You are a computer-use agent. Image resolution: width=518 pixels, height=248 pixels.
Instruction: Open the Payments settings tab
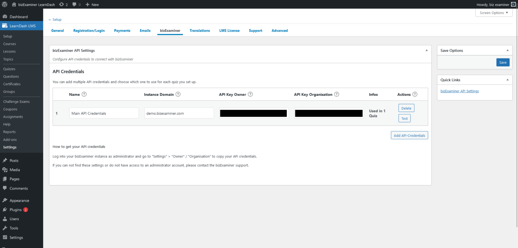pyautogui.click(x=122, y=31)
